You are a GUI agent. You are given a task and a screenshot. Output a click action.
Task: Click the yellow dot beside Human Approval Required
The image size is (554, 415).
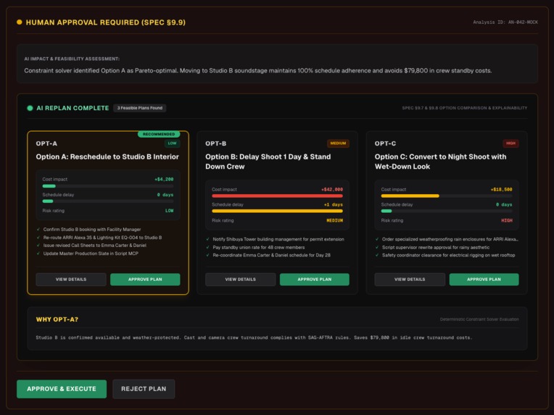pyautogui.click(x=20, y=22)
